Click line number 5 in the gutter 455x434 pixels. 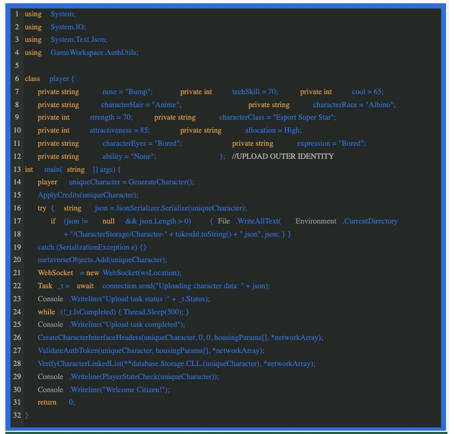[x=17, y=65]
